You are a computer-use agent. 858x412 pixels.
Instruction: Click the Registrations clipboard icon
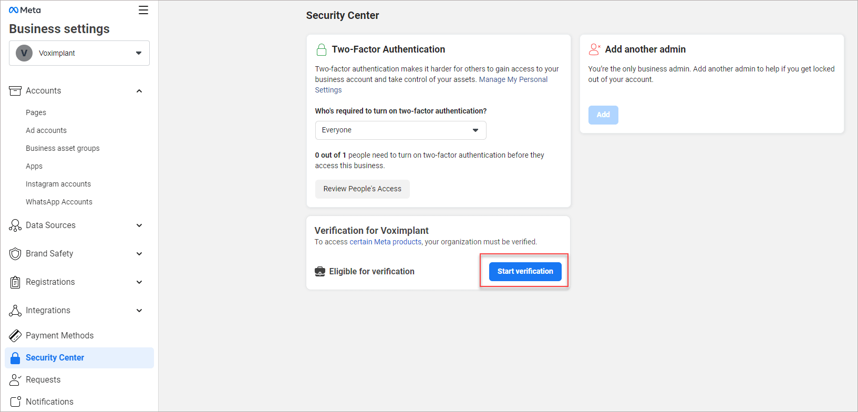click(15, 282)
